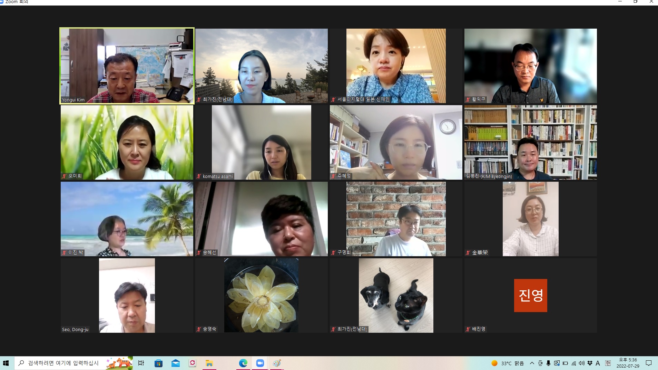Image resolution: width=658 pixels, height=370 pixels.
Task: Open Task View on the taskbar
Action: pyautogui.click(x=141, y=363)
